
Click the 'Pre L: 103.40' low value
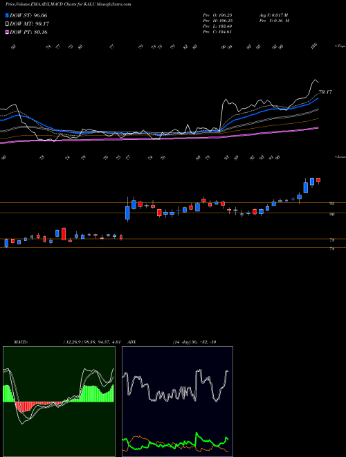coord(217,26)
